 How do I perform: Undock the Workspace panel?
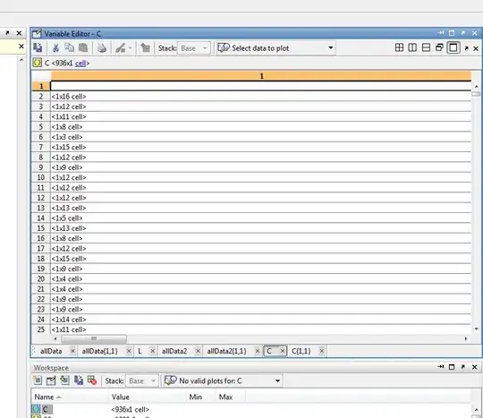point(463,367)
